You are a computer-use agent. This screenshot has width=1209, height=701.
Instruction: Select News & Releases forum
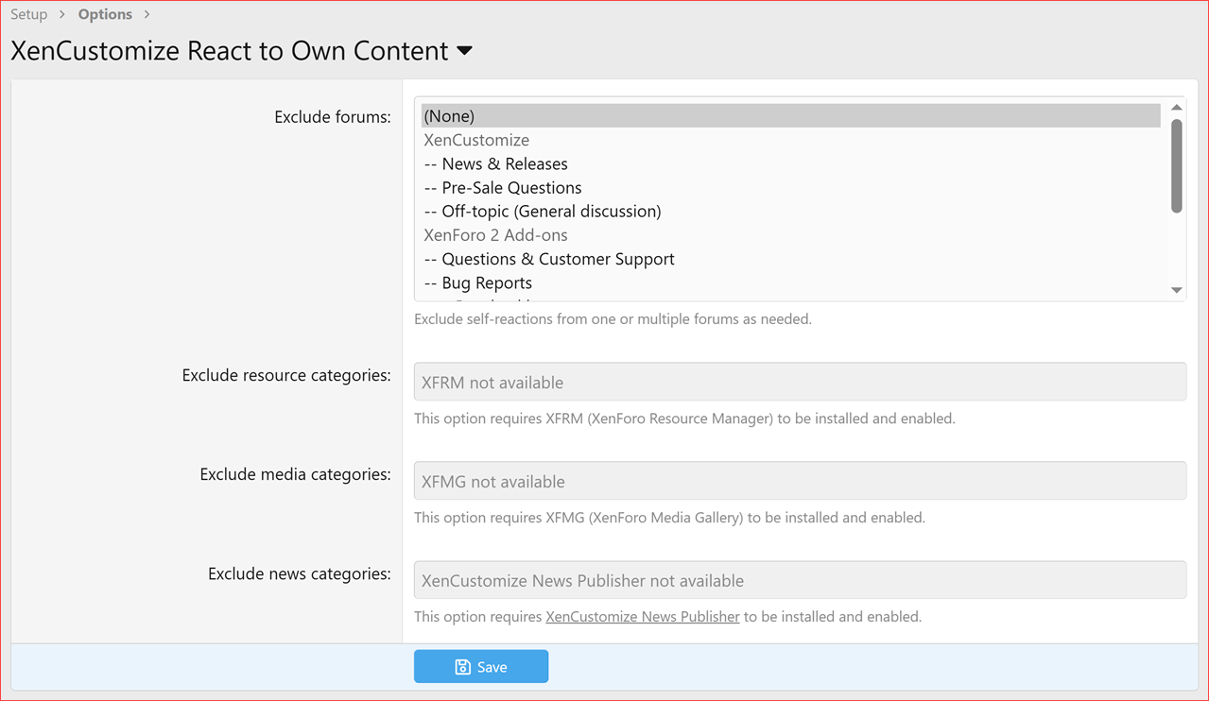point(790,163)
